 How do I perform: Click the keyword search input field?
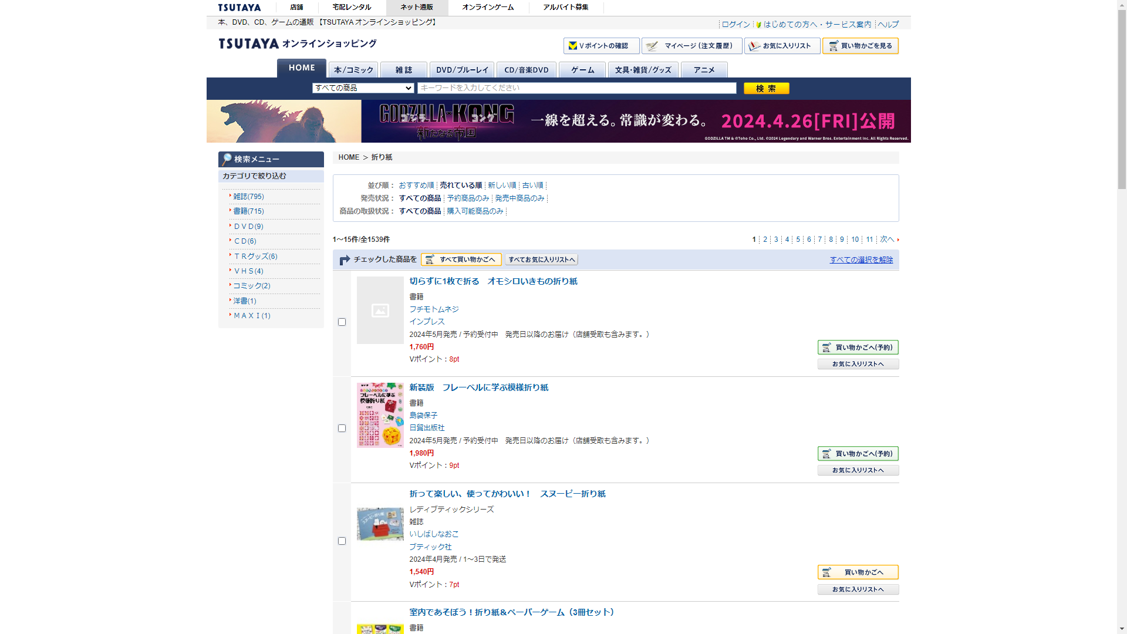click(577, 88)
